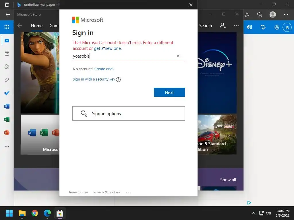Open Forza Horizon 5 Standard Edition tile
Viewport: 294px width, 220px height.
point(217,135)
